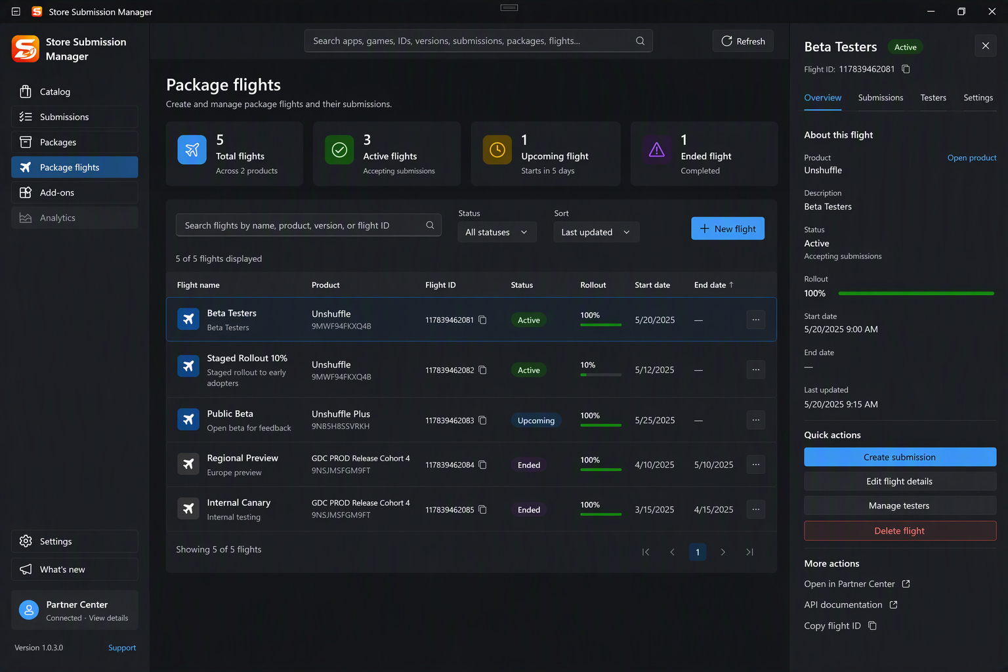Image resolution: width=1008 pixels, height=672 pixels.
Task: Open the All statuses dropdown
Action: coord(497,232)
